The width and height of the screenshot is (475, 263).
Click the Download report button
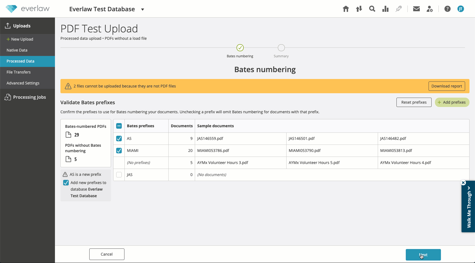[447, 86]
